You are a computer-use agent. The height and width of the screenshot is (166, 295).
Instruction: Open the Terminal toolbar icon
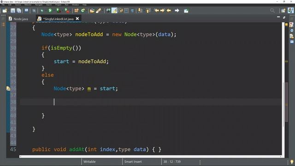coord(27,10)
